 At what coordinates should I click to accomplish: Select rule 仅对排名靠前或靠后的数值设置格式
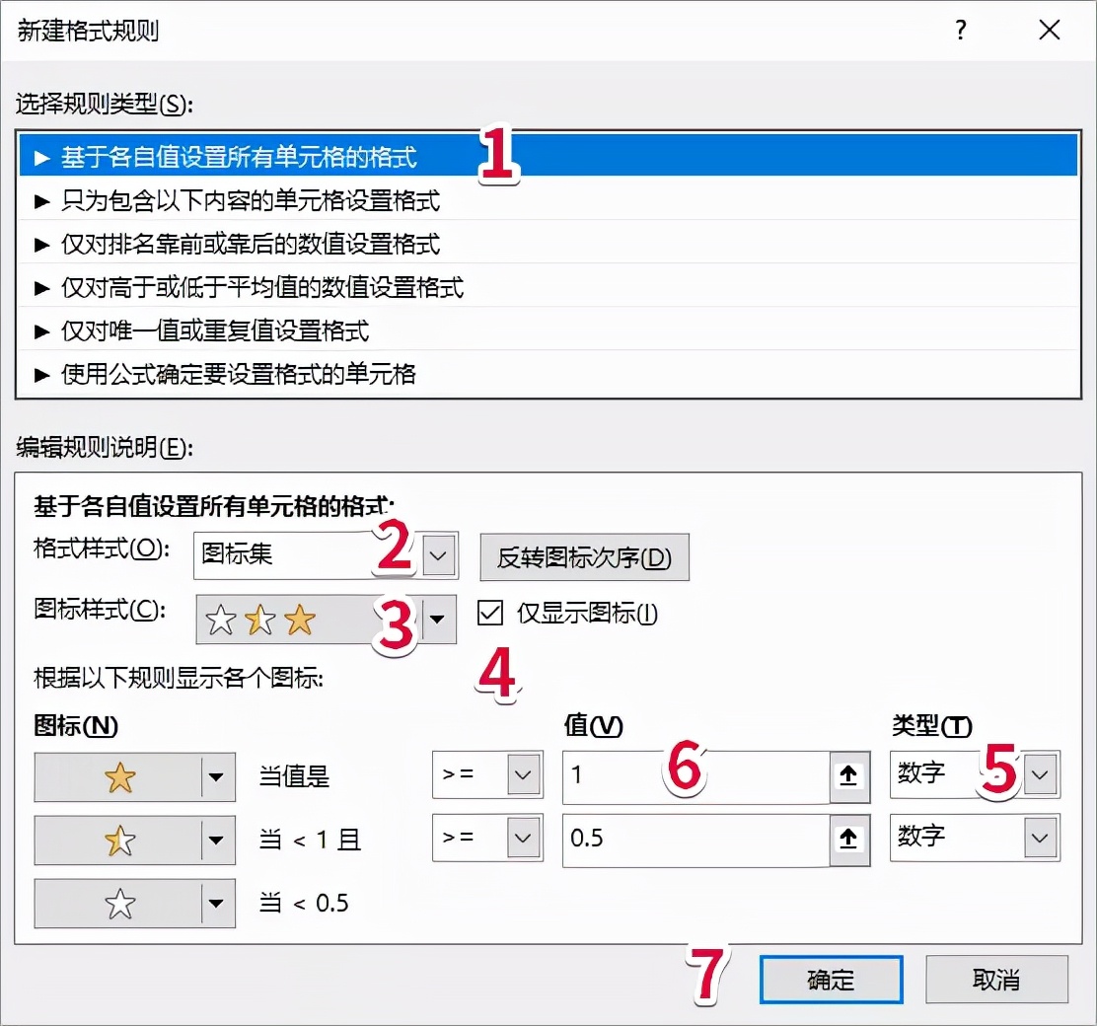coord(548,244)
